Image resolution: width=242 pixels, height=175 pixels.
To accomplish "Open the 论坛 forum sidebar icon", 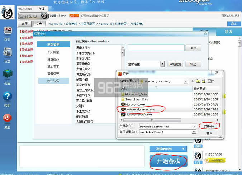I will tap(7, 75).
